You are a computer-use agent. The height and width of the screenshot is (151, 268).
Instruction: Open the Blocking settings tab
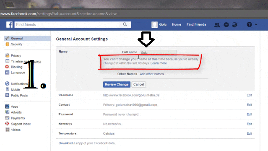point(17,67)
